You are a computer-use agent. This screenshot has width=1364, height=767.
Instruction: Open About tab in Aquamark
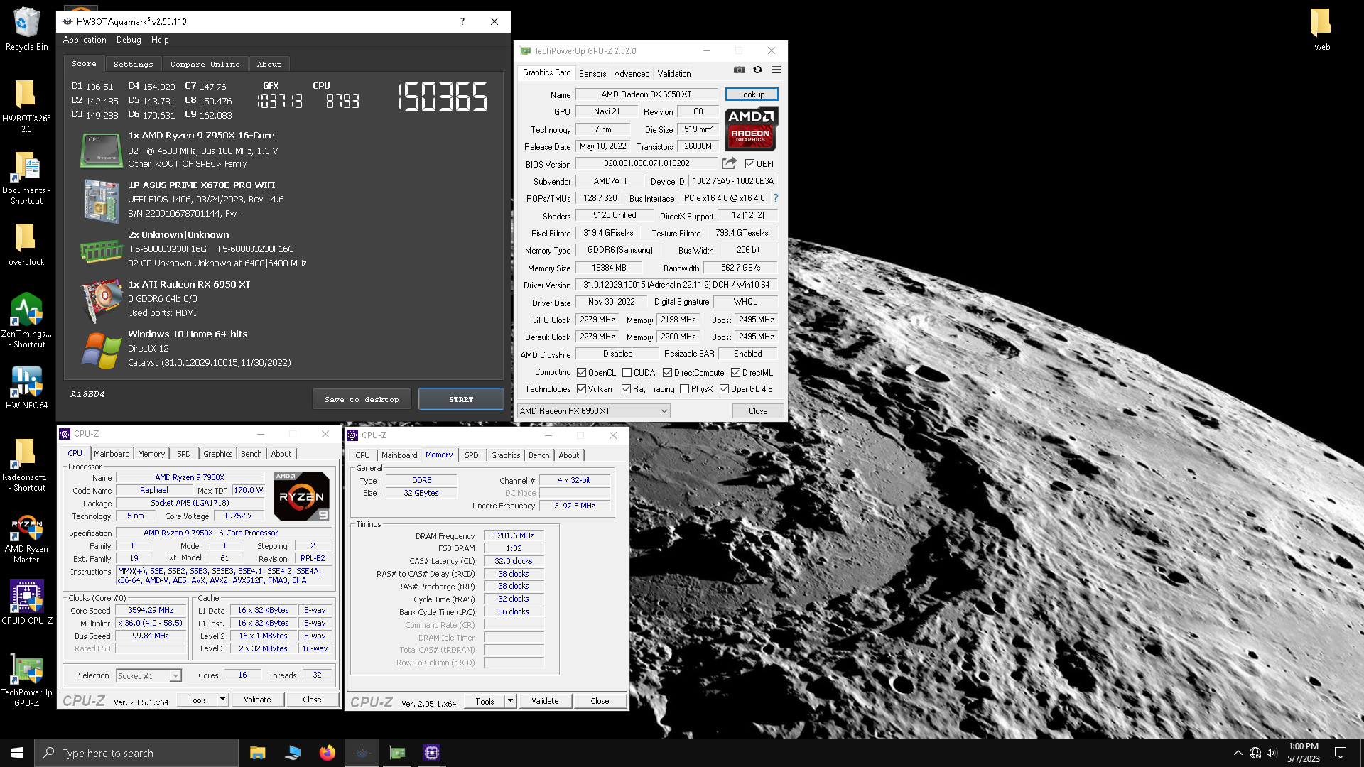(x=269, y=64)
